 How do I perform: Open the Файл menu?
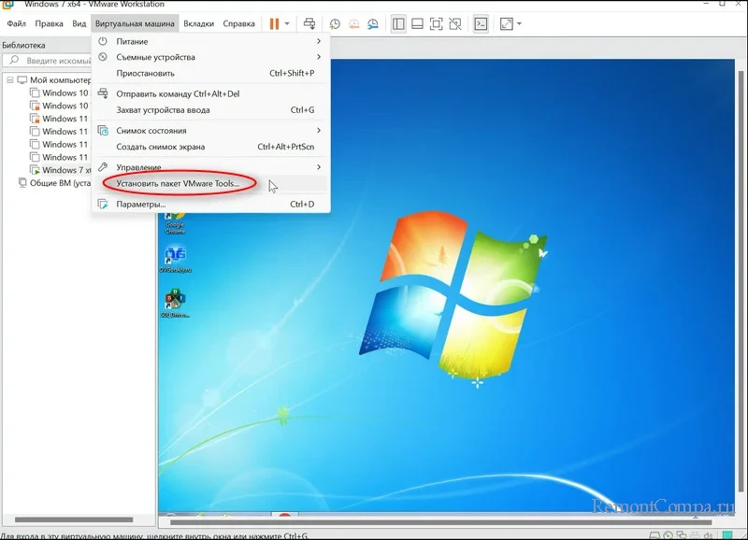click(x=16, y=24)
